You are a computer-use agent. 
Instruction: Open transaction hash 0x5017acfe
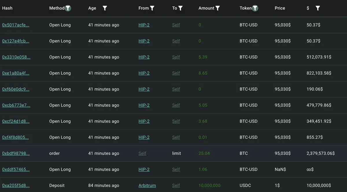(16, 25)
